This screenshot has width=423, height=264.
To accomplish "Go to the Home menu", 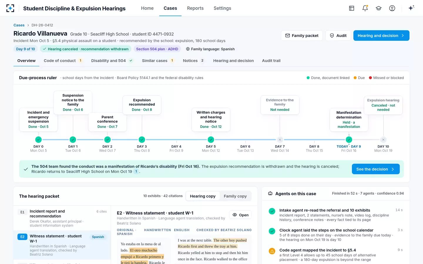I will pos(147,8).
